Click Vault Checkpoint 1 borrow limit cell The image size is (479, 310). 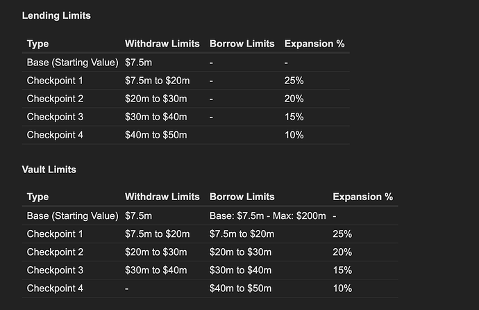tap(242, 234)
